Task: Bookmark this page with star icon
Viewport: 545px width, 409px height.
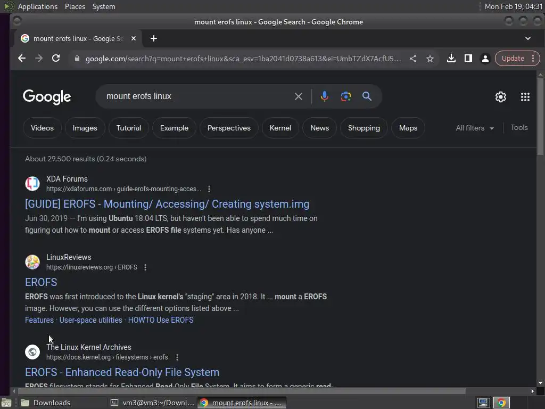Action: (x=430, y=59)
